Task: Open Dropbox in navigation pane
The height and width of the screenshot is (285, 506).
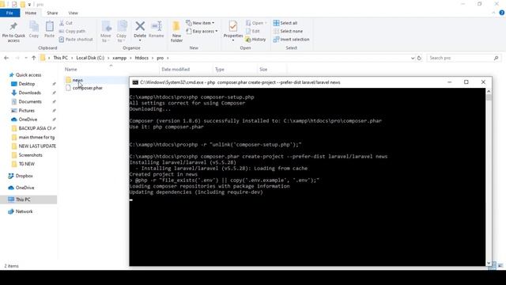Action: [x=25, y=176]
